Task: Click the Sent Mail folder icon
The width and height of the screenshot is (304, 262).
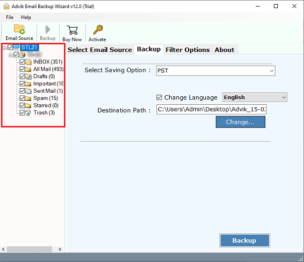Action: click(29, 91)
